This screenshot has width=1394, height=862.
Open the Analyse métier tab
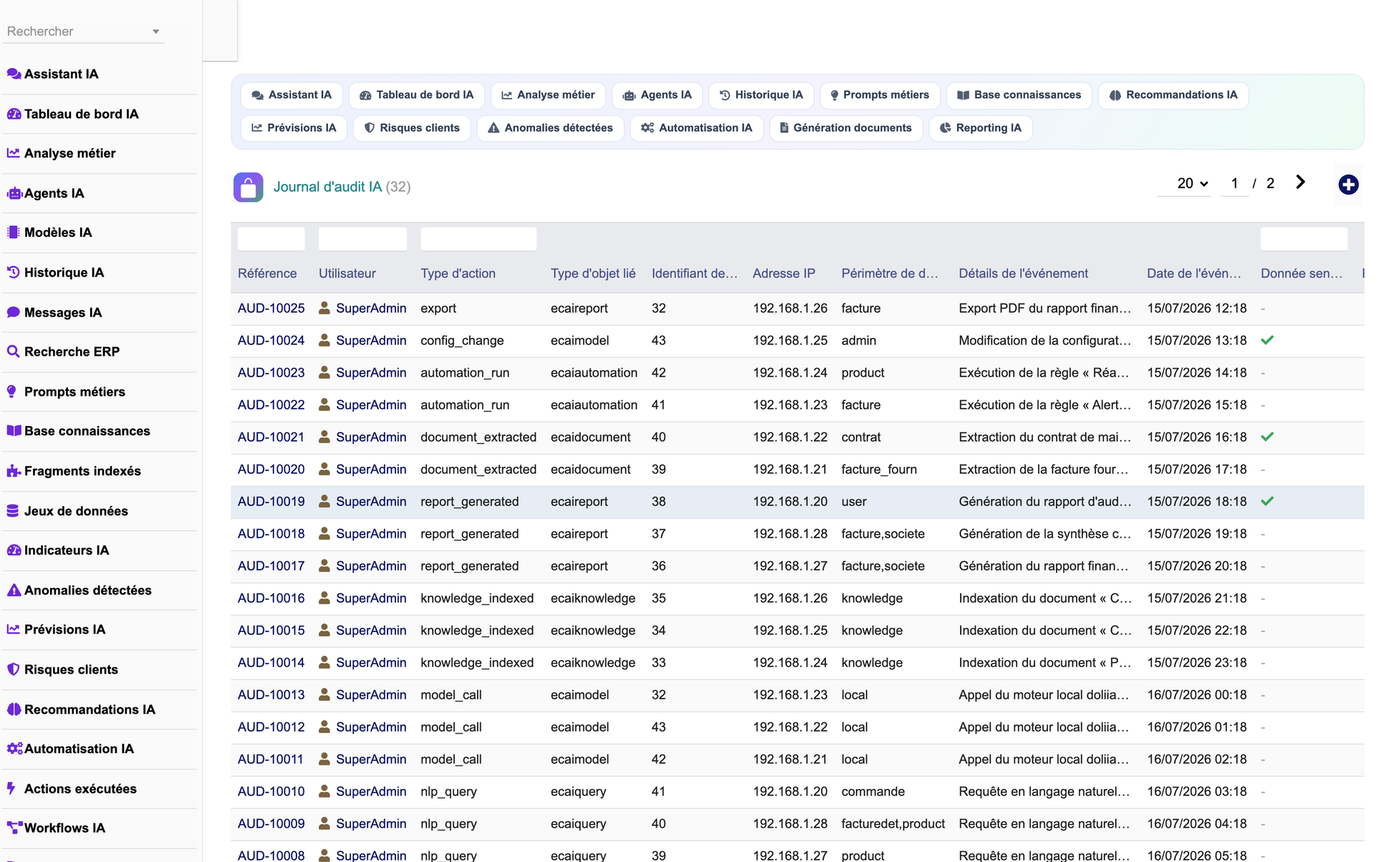point(548,95)
